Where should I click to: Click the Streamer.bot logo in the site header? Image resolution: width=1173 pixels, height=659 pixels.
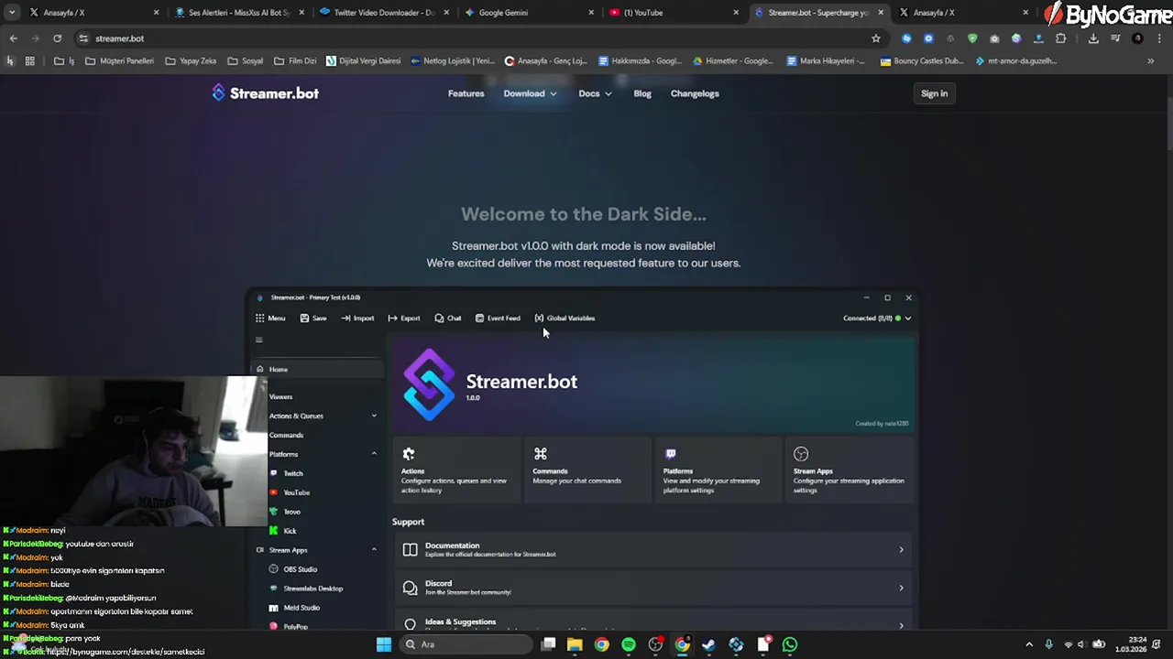click(x=265, y=93)
